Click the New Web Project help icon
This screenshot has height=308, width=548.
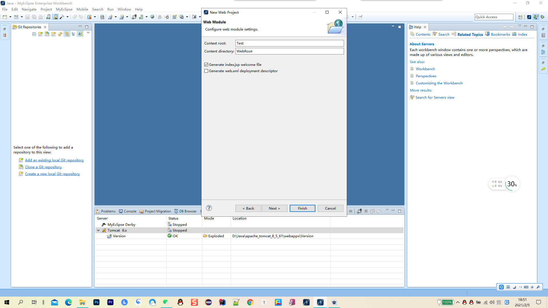tap(209, 208)
